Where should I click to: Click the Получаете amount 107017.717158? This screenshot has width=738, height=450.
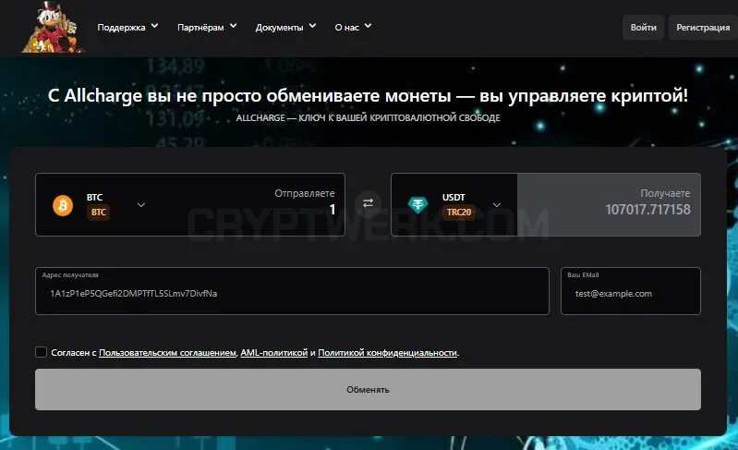tap(647, 210)
